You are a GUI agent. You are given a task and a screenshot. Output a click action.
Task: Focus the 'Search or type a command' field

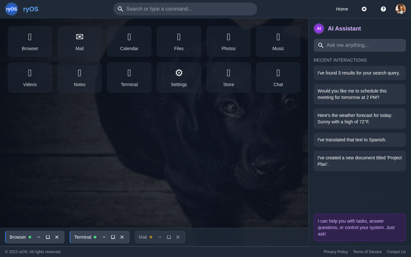(189, 9)
